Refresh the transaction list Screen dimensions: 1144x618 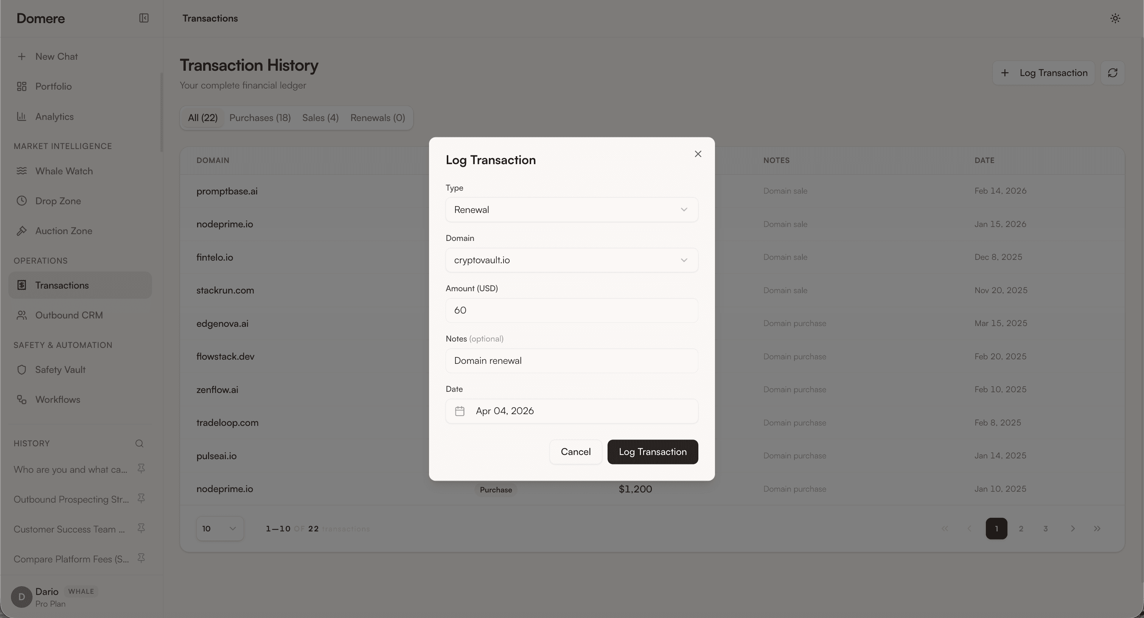click(1113, 72)
